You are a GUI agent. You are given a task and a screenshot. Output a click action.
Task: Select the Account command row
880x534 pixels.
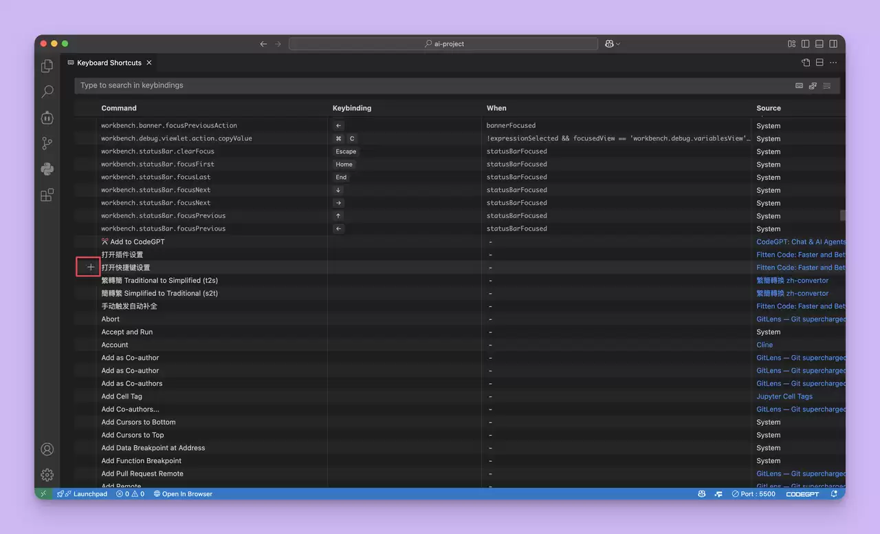[x=460, y=345]
